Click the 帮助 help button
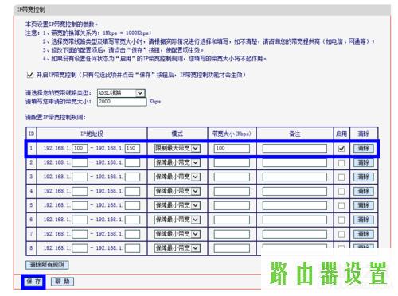 coord(62,282)
